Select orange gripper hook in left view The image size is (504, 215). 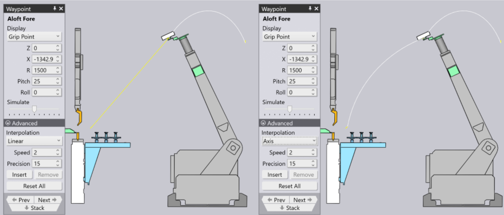[x=79, y=117]
